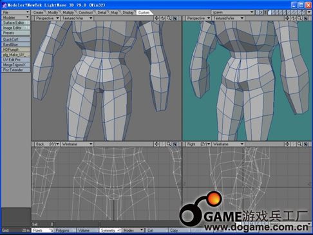Screen dimensions: 313x235
Task: Launch the plg_Make_UV plugin
Action: tap(15, 55)
